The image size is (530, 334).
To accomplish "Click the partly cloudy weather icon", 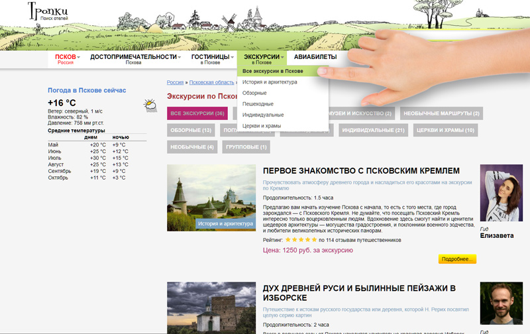I will [150, 105].
